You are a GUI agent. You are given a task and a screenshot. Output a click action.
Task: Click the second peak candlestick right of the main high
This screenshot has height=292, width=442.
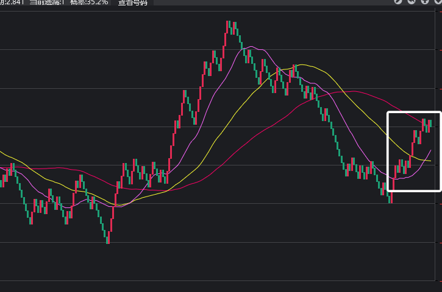294,70
